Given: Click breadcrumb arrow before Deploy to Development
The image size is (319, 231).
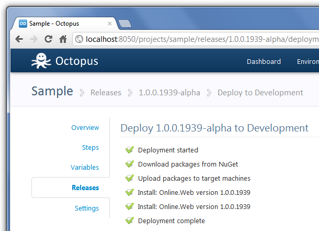Looking at the screenshot, I should (x=209, y=93).
